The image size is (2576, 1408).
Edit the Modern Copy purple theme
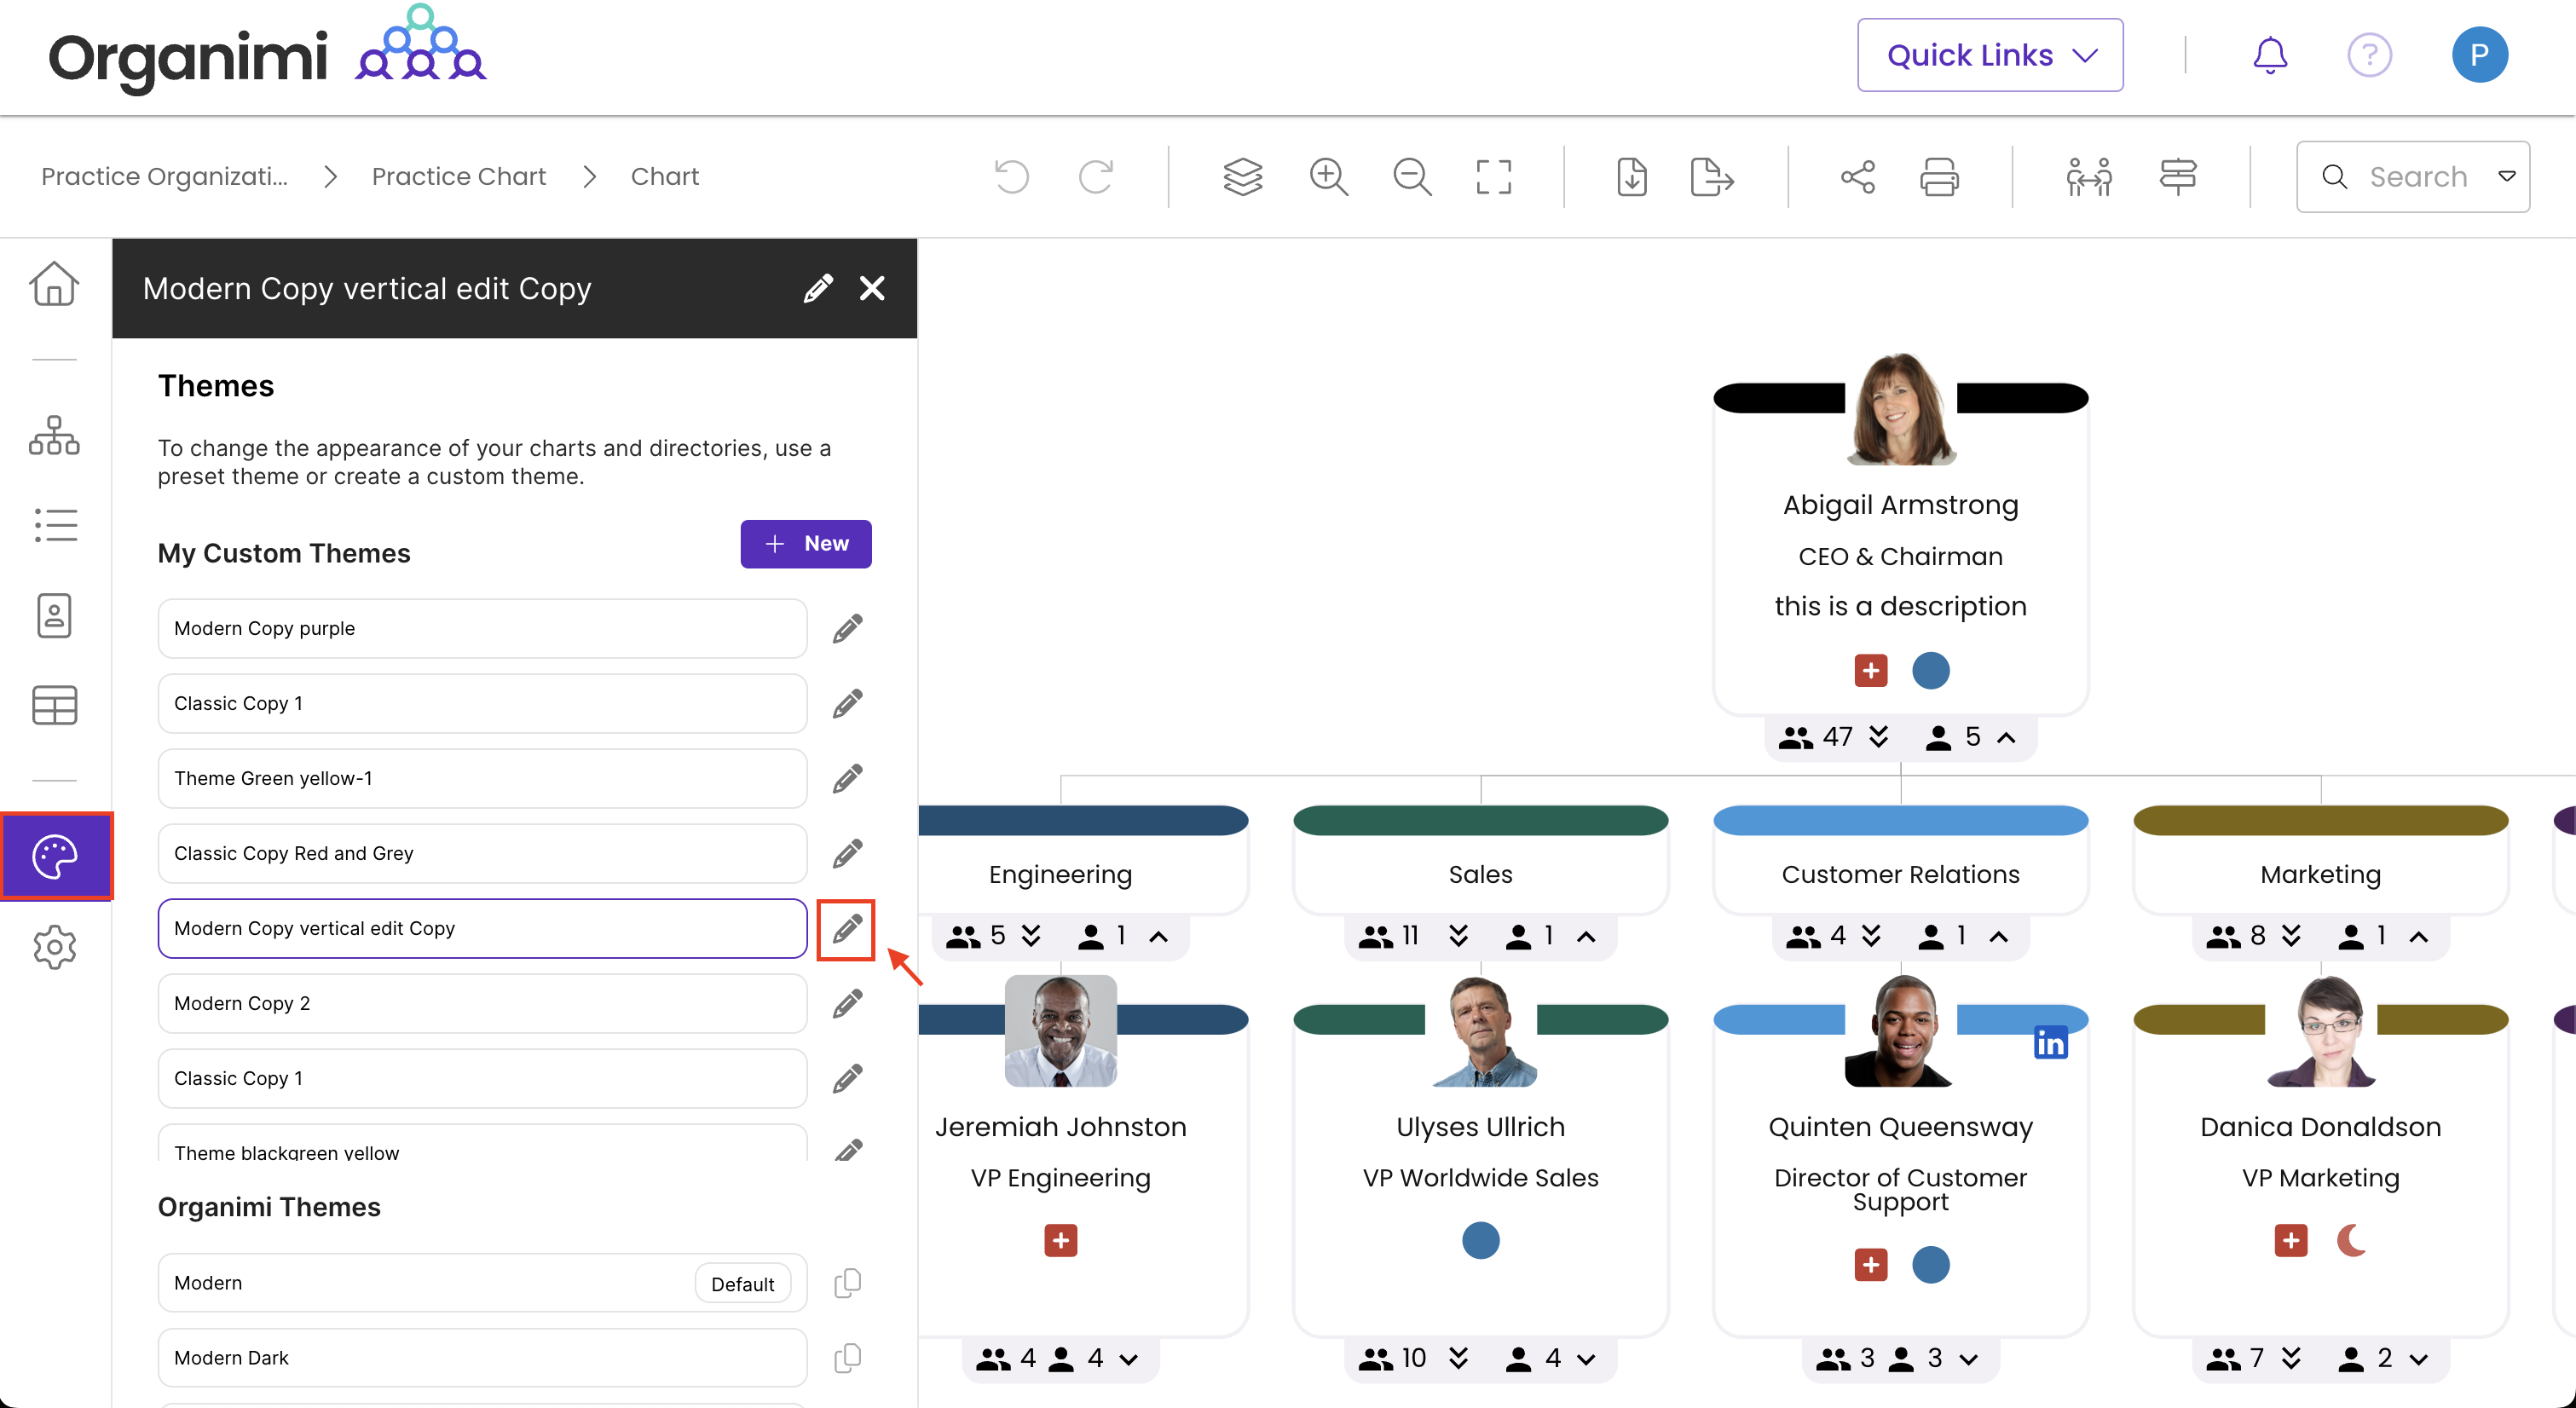[x=847, y=628]
